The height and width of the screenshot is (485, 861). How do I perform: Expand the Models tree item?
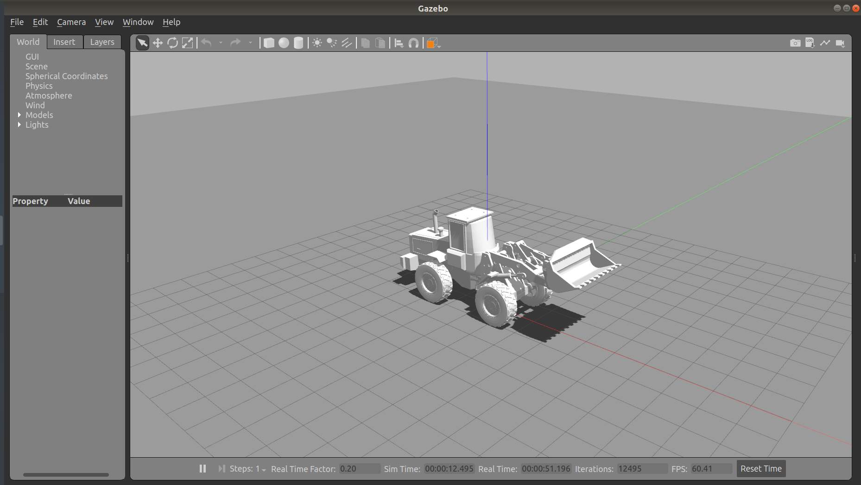click(x=19, y=115)
